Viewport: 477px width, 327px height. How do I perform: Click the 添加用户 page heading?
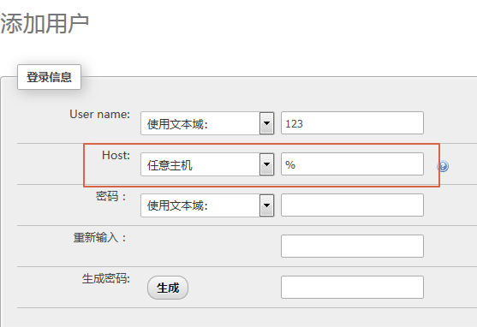(45, 23)
